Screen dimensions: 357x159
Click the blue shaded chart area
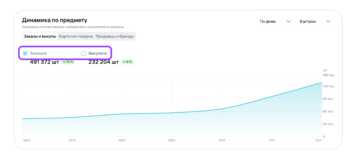[x=266, y=120]
